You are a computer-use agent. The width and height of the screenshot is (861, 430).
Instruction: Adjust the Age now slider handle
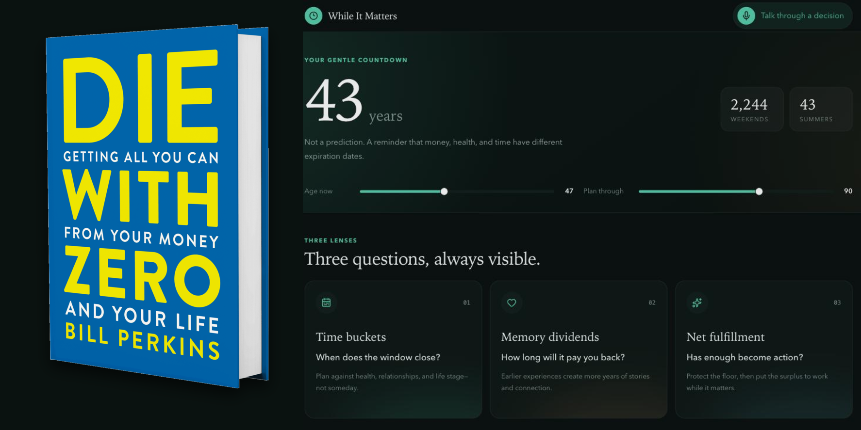[444, 191]
